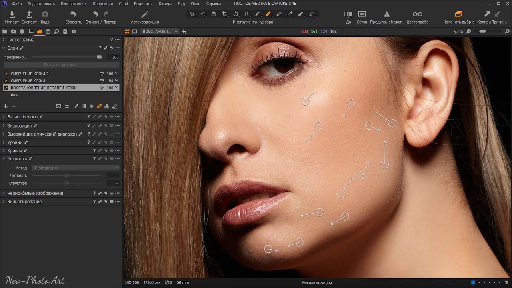Image resolution: width=512 pixels, height=288 pixels.
Task: Uncheck ВОССТАНОВЛЕНИЕ ДЕТАЛЕЙ КОЖИ layer
Action: (6, 88)
